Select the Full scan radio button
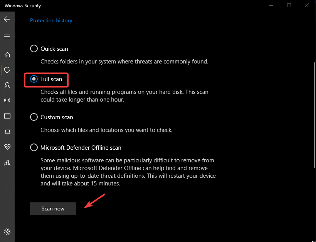 click(34, 79)
